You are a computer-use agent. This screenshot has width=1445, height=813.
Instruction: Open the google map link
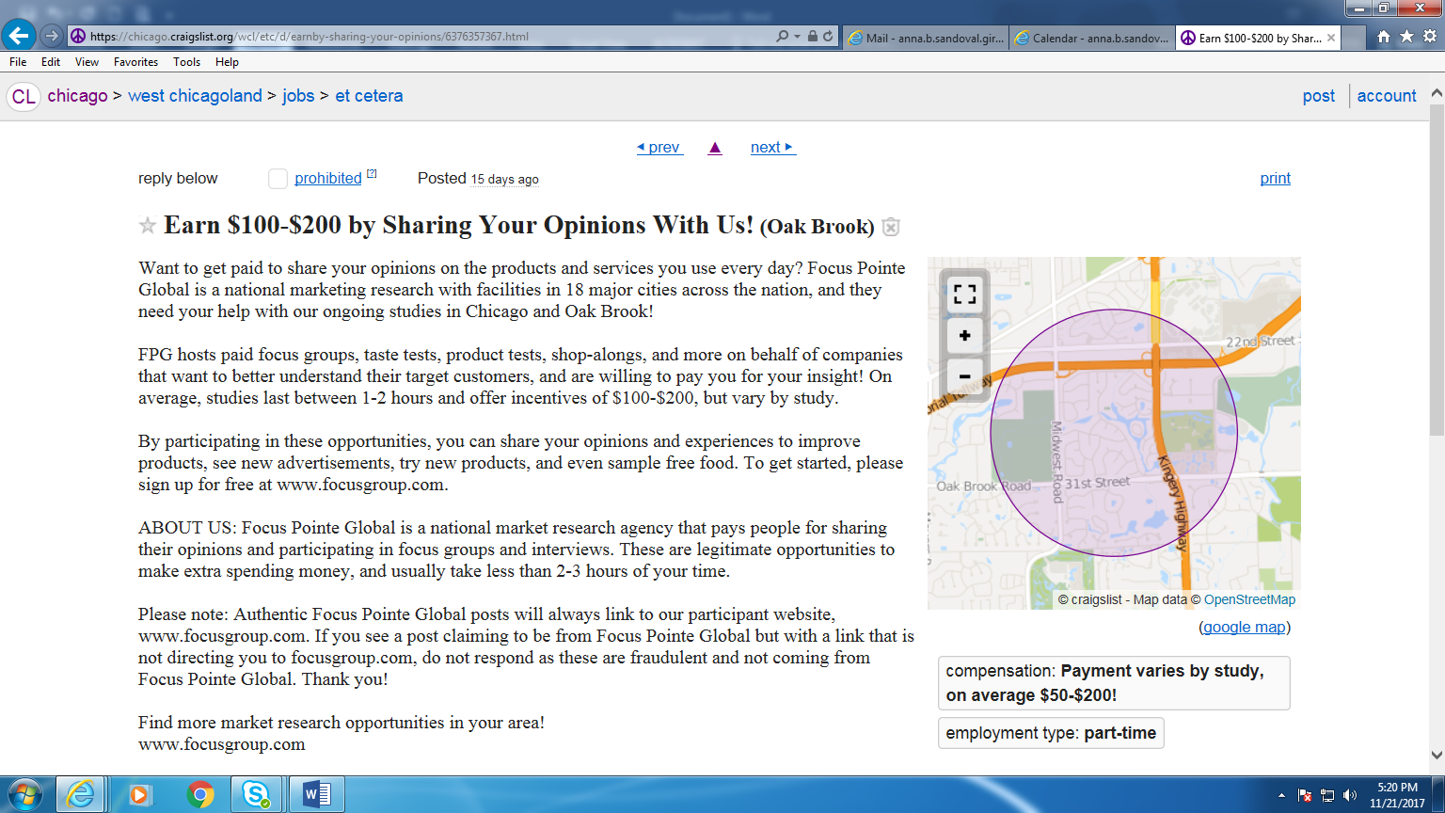click(x=1245, y=628)
